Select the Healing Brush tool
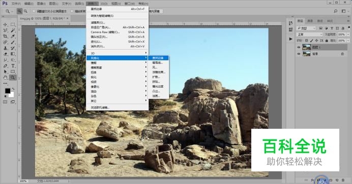This screenshot has height=184, width=352. [x=5, y=42]
